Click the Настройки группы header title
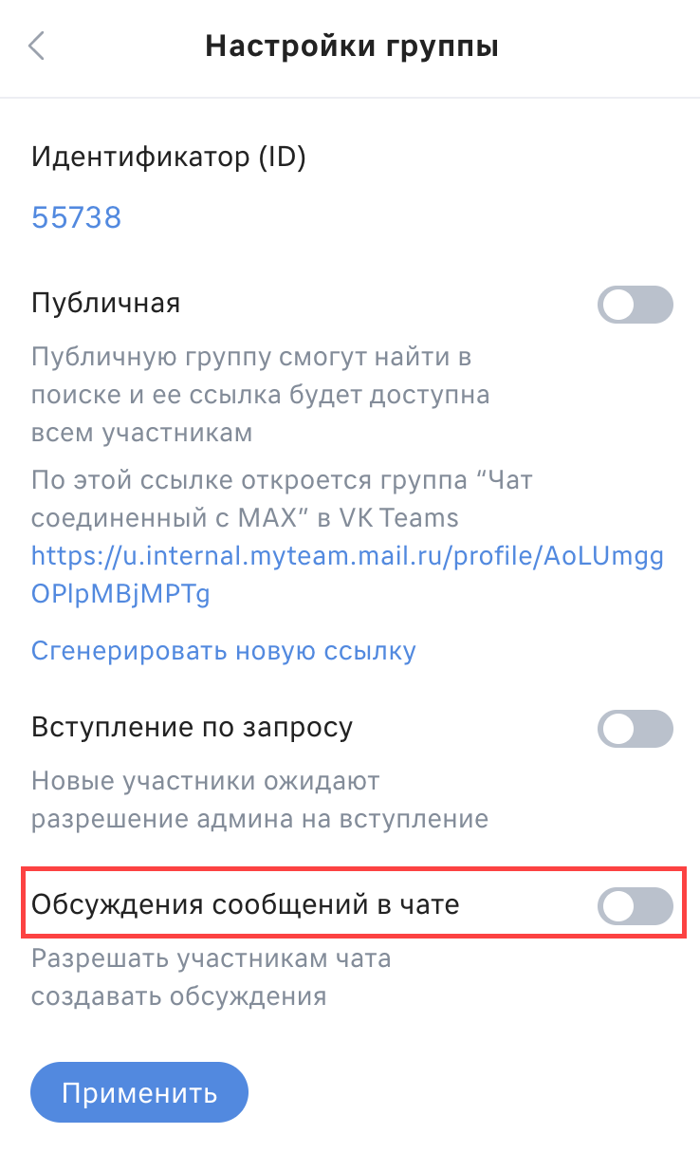Viewport: 700px width, 1171px height. [352, 46]
